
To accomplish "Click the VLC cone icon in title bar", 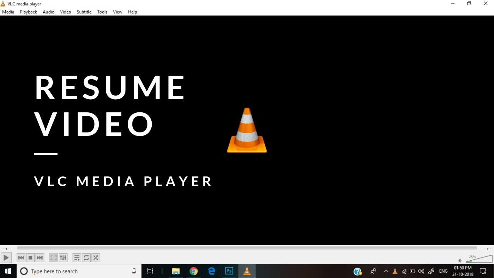I will tap(3, 4).
